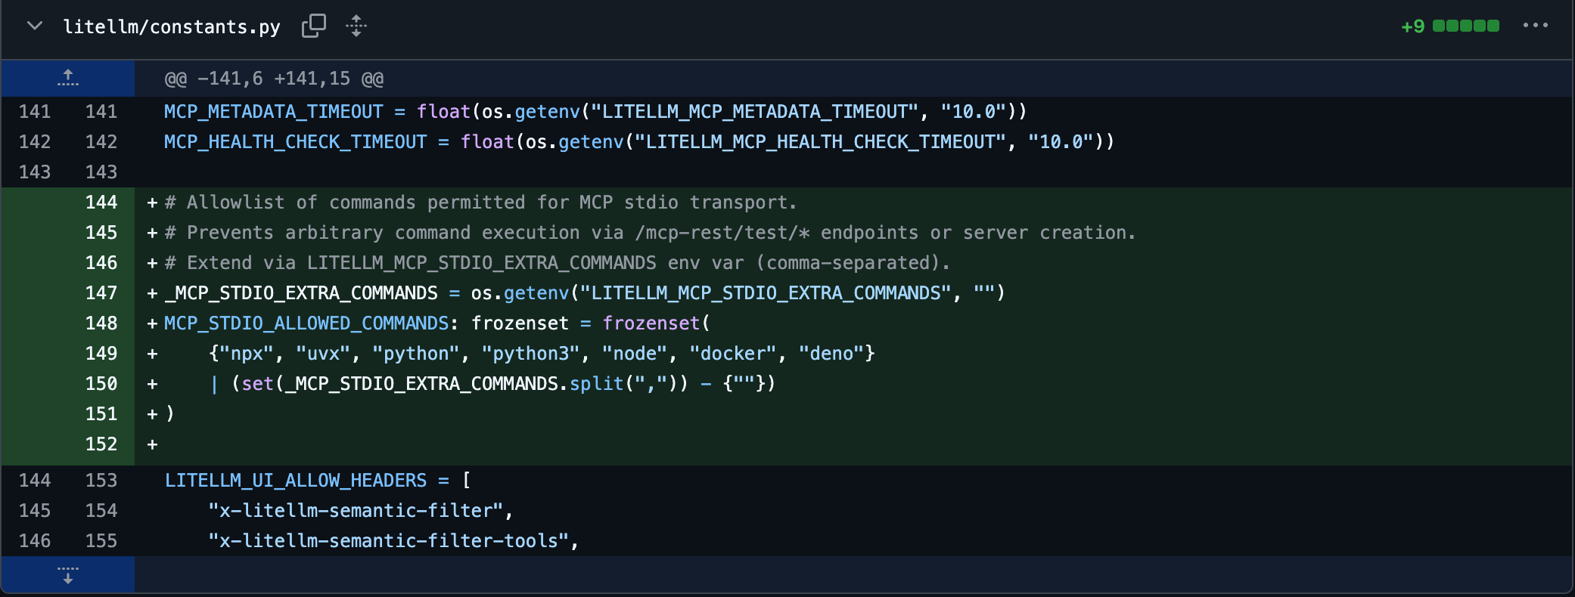
Task: Open the three-dot file options menu
Action: (x=1535, y=26)
